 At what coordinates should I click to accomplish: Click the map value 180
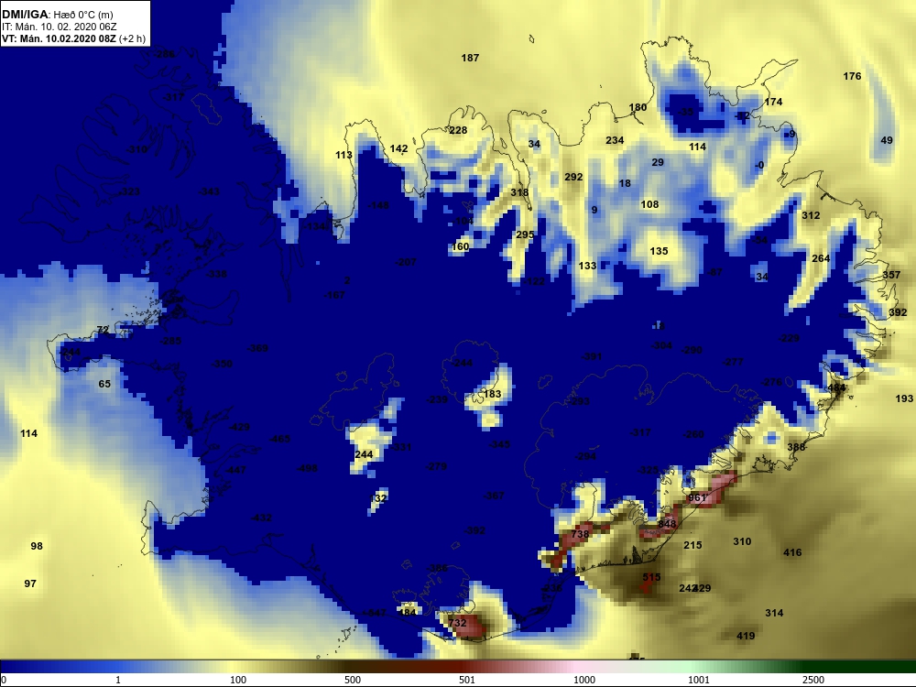click(x=638, y=107)
